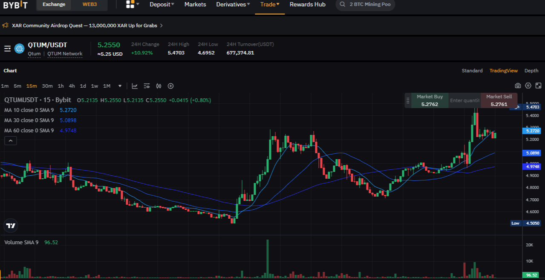The width and height of the screenshot is (545, 280).
Task: Select the 1d timeframe
Action: pyautogui.click(x=83, y=86)
